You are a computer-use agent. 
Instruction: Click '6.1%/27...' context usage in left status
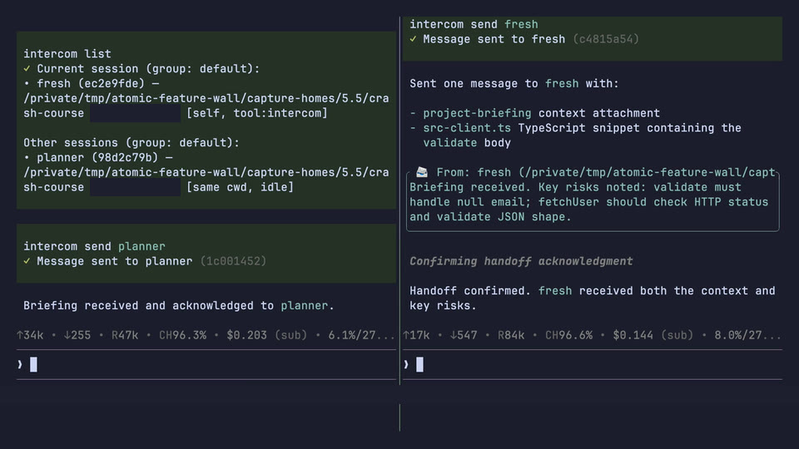pos(362,335)
